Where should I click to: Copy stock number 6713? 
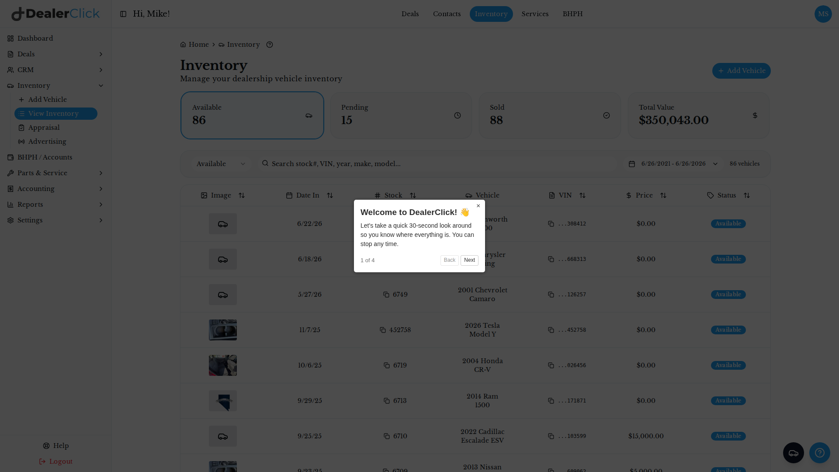click(x=387, y=401)
